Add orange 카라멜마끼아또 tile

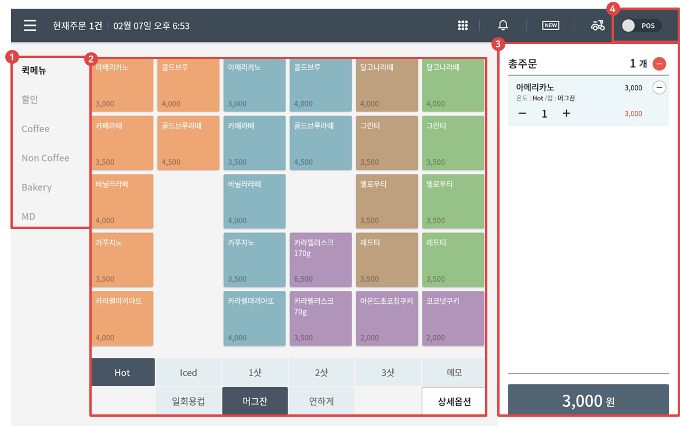click(x=123, y=318)
